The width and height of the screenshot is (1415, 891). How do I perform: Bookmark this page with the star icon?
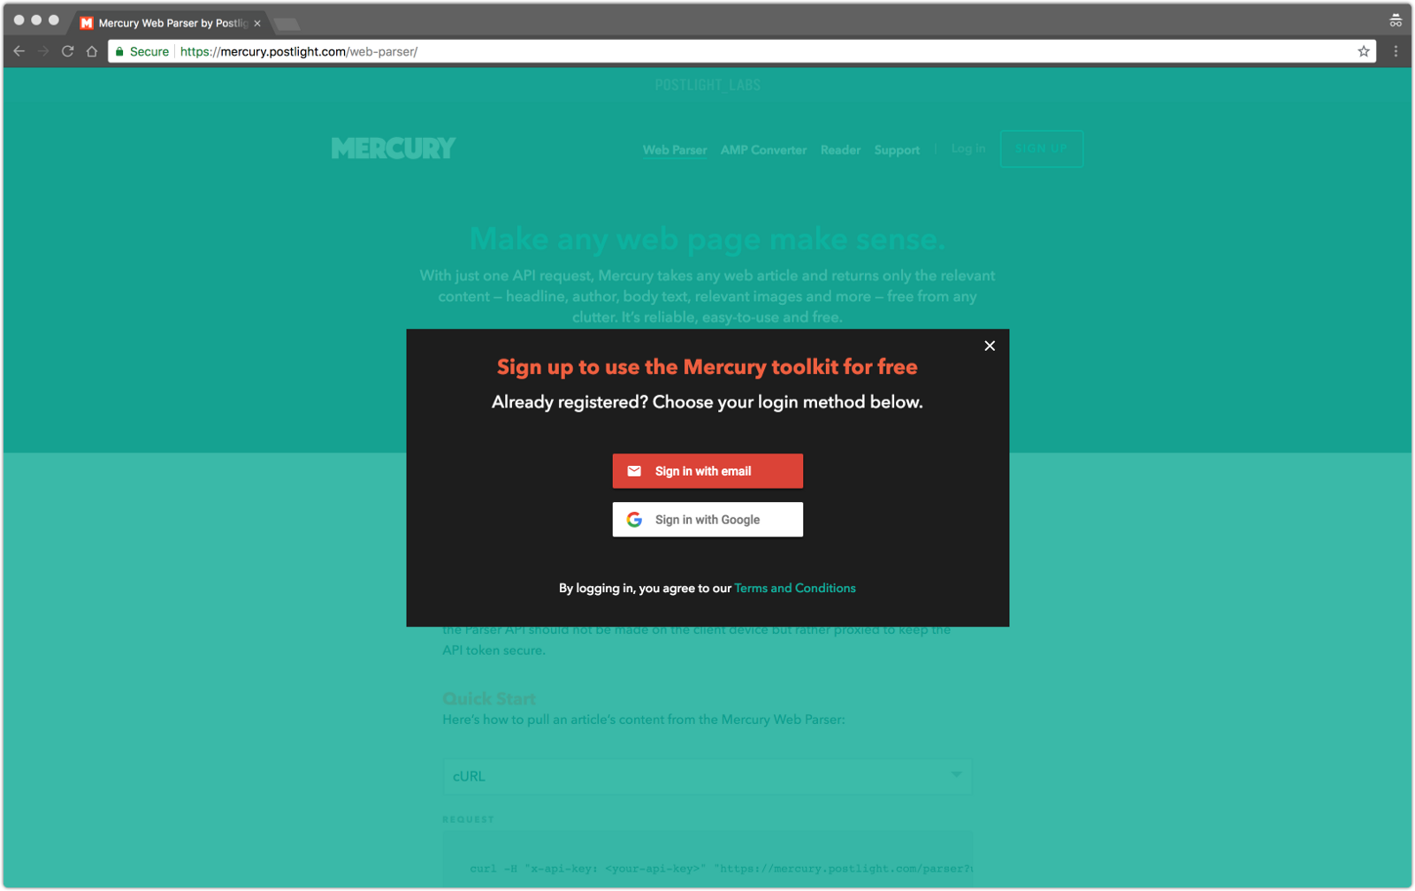pos(1364,51)
